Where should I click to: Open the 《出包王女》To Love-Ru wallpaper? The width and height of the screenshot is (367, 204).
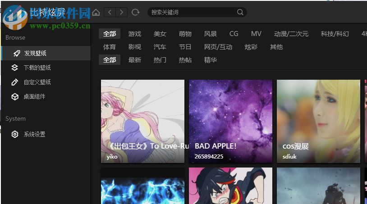click(x=142, y=121)
